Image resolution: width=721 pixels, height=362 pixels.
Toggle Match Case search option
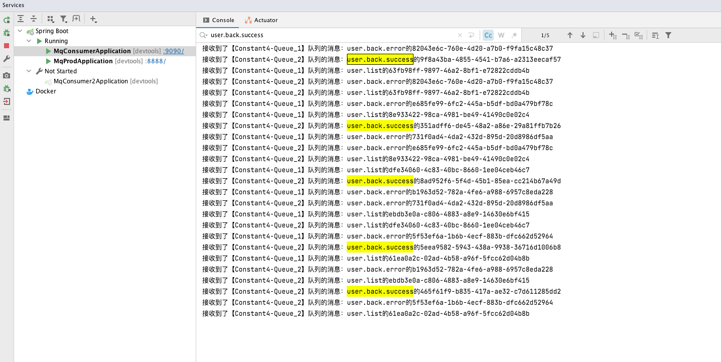(488, 35)
